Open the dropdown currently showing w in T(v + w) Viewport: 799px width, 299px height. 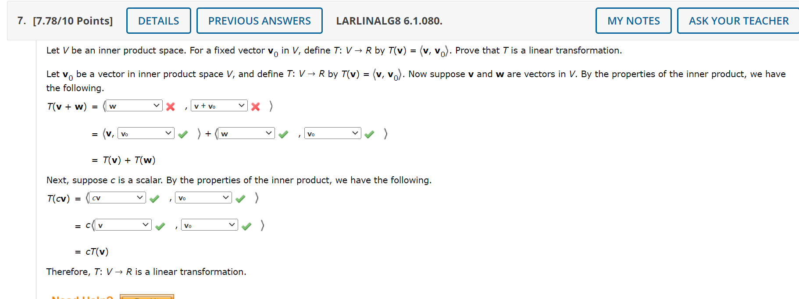(x=133, y=106)
